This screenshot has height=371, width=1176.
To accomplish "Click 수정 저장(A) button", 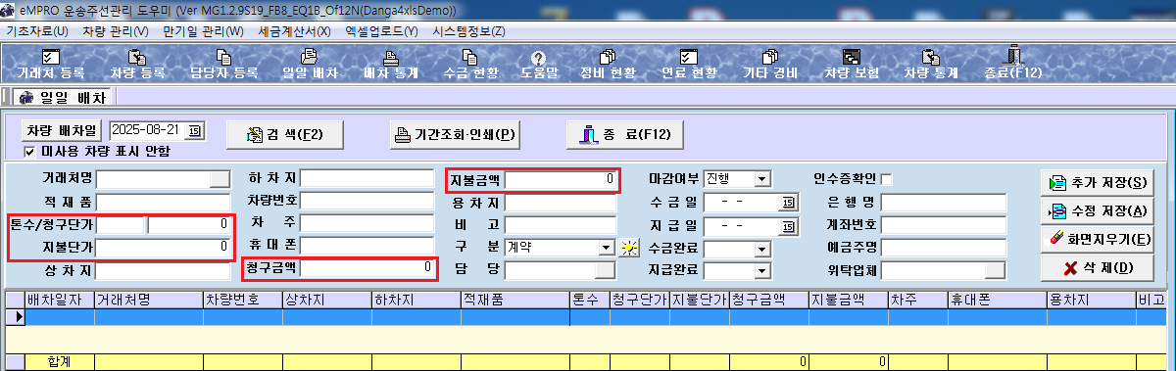I will (1097, 211).
